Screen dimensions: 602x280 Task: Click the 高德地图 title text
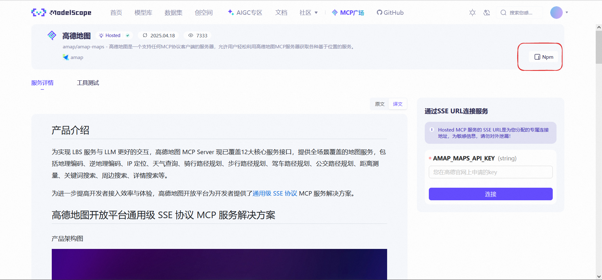(76, 36)
